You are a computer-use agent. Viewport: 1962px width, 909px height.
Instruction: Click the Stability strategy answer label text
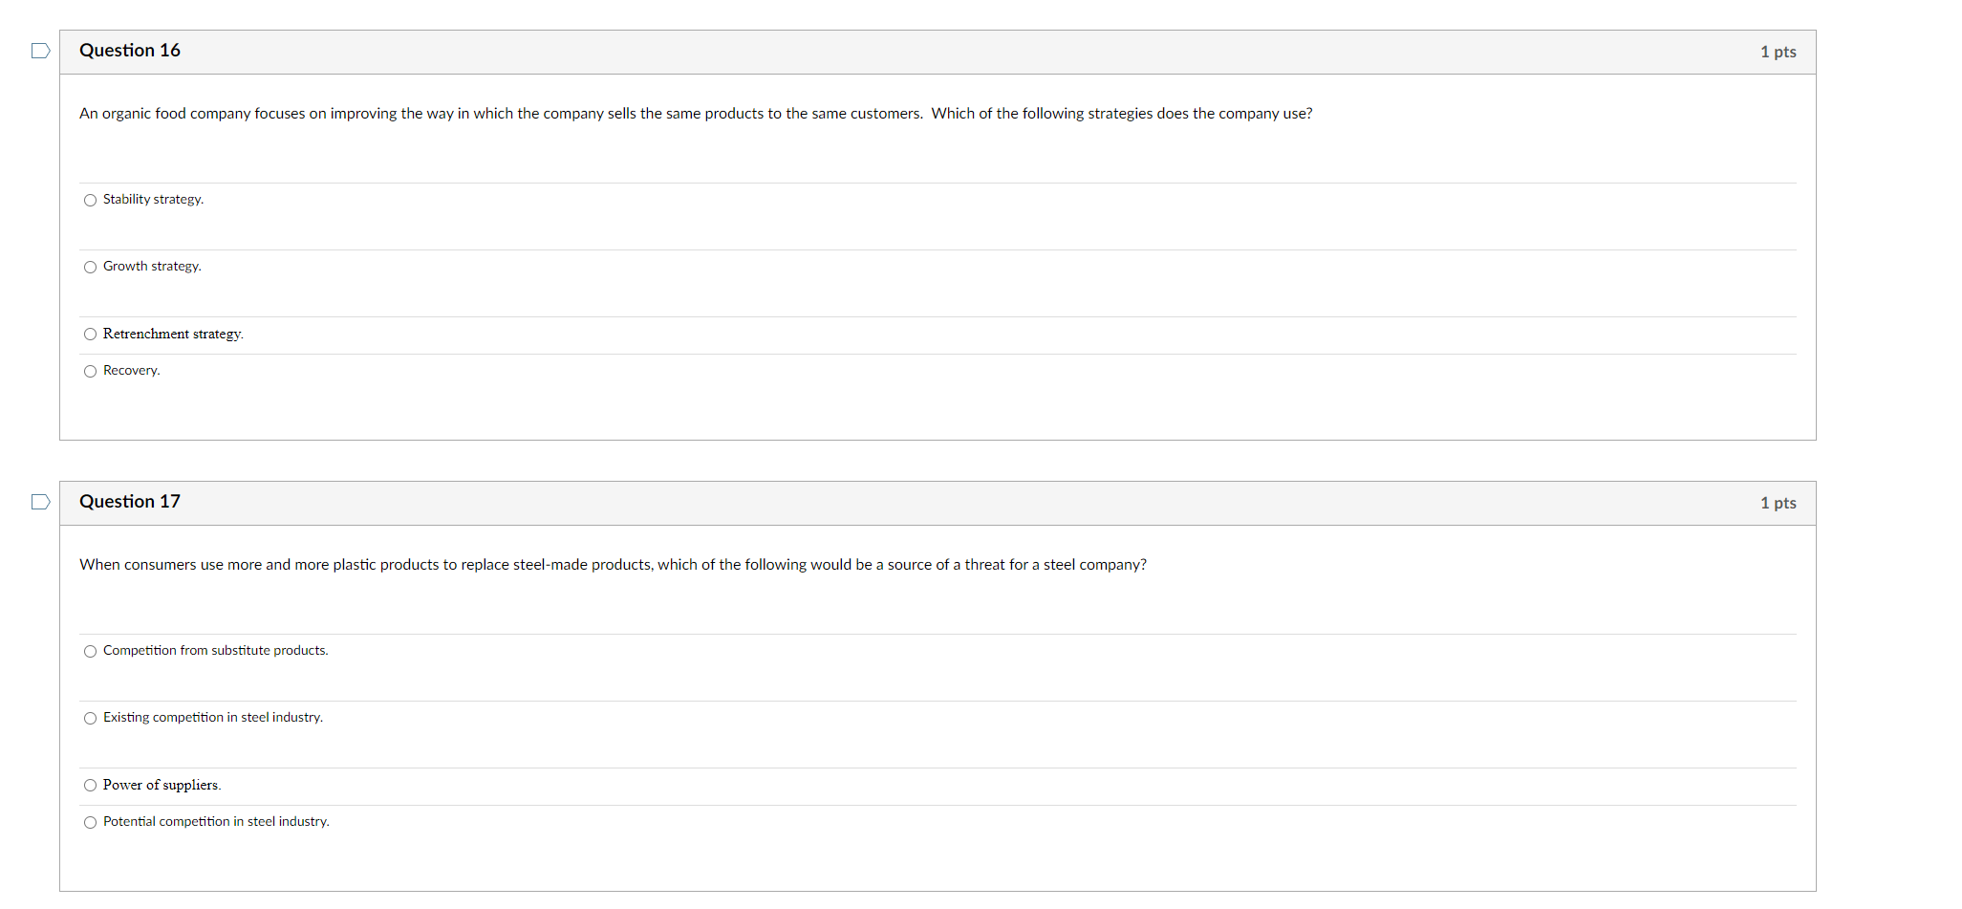click(x=153, y=200)
